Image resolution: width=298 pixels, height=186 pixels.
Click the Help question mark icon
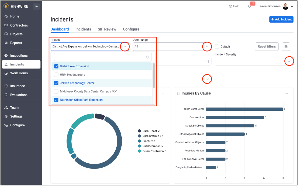tap(230, 6)
